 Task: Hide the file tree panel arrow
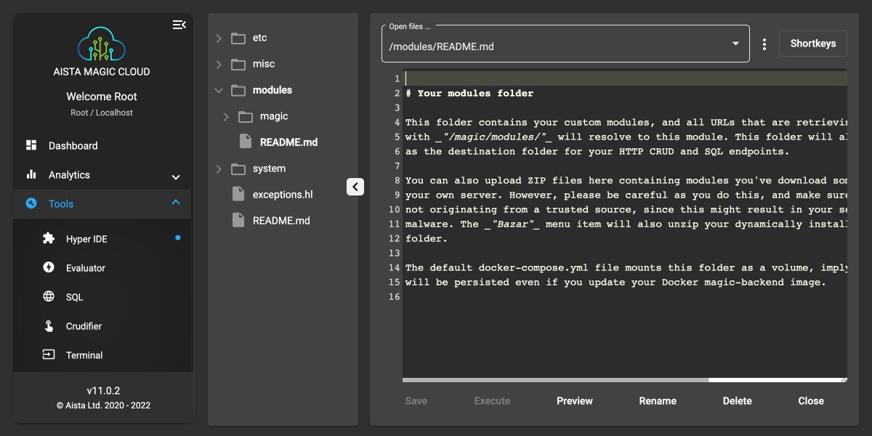tap(355, 187)
